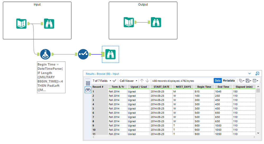Click the End Time column header
The width and height of the screenshot is (264, 144).
point(223,87)
